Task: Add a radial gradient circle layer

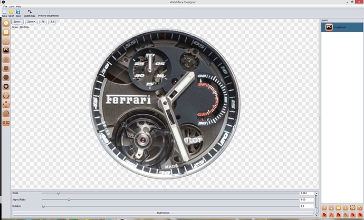Action: point(6,86)
